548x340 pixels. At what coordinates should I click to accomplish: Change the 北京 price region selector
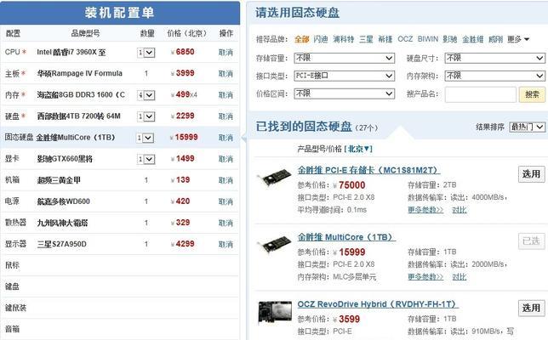coord(358,149)
